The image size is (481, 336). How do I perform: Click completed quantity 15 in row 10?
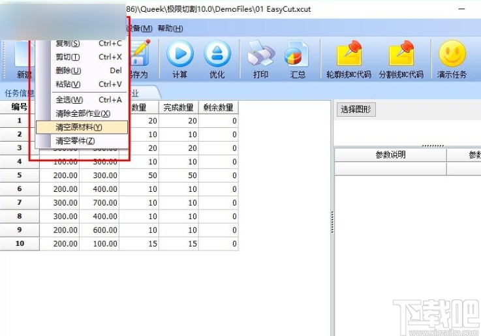point(179,244)
